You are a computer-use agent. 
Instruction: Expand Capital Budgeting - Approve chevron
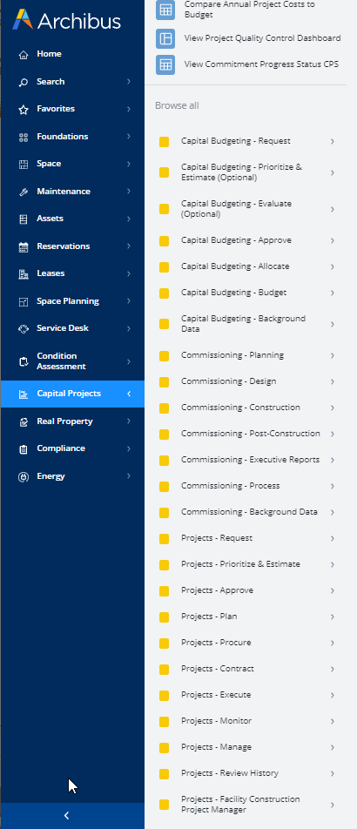(333, 240)
